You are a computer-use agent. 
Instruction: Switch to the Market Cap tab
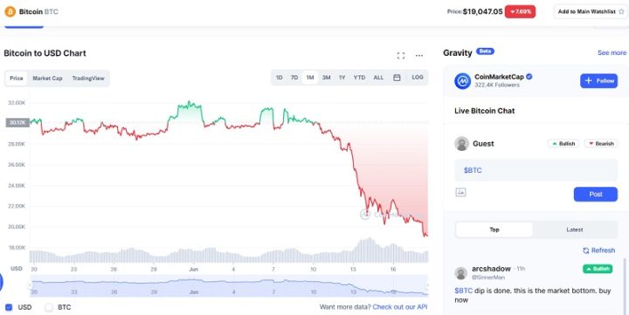click(47, 79)
